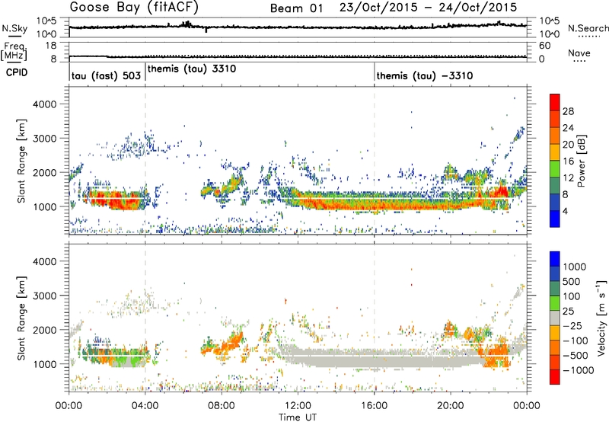Click the 'Slant Range [km]' label of power panel
Viewport: 609px width, 422px height.
click(x=21, y=161)
